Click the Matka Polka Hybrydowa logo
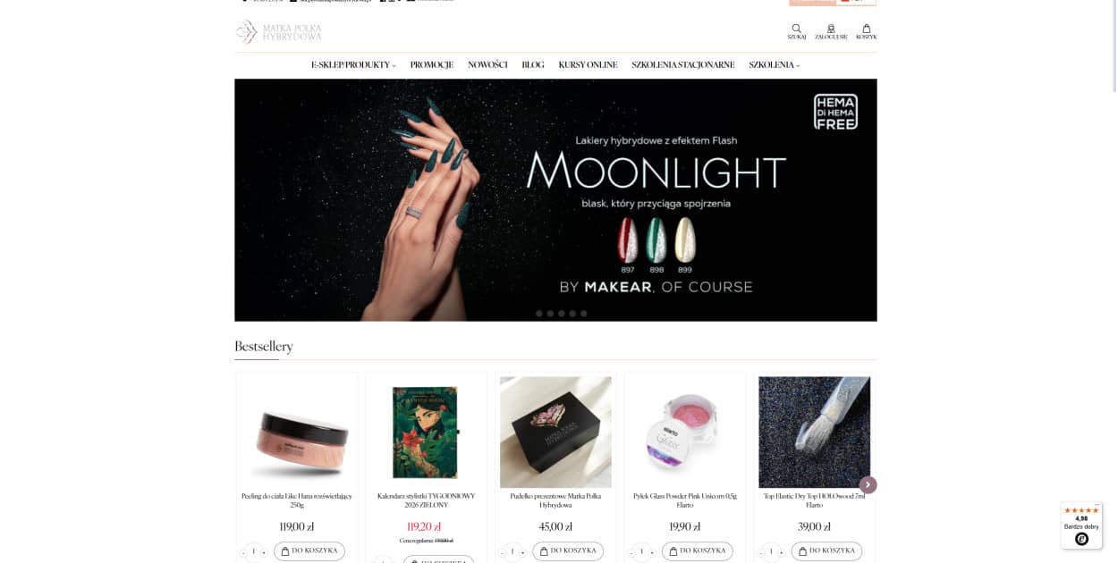 pos(278,32)
